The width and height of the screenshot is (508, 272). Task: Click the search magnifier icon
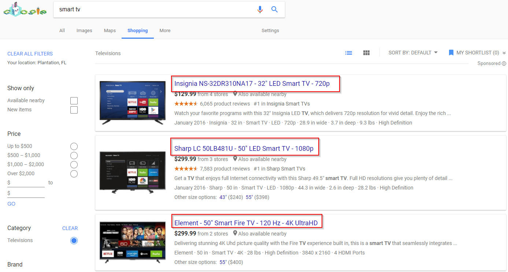[274, 9]
